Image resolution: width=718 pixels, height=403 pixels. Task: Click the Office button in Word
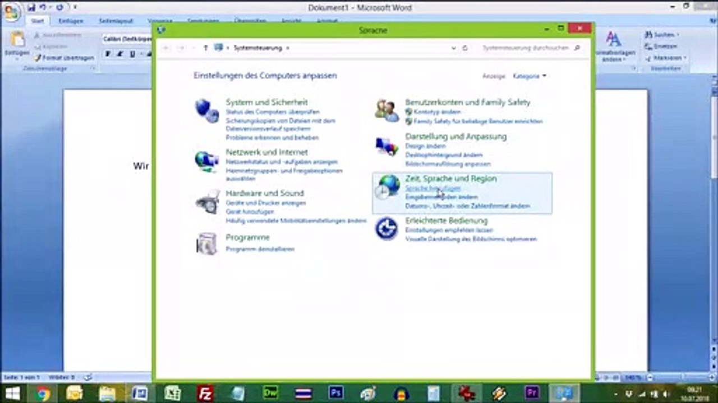11,11
